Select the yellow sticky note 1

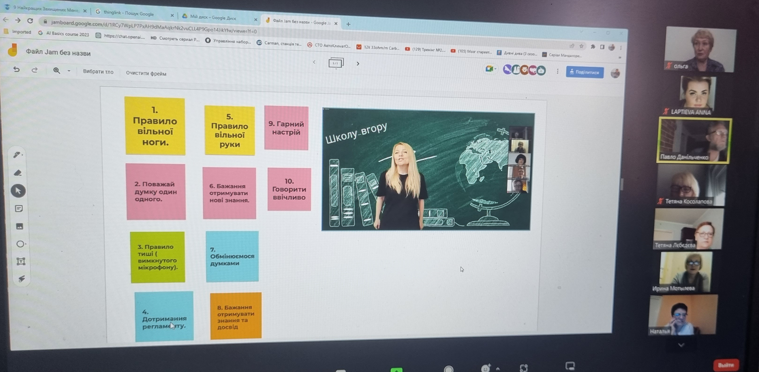pos(155,126)
